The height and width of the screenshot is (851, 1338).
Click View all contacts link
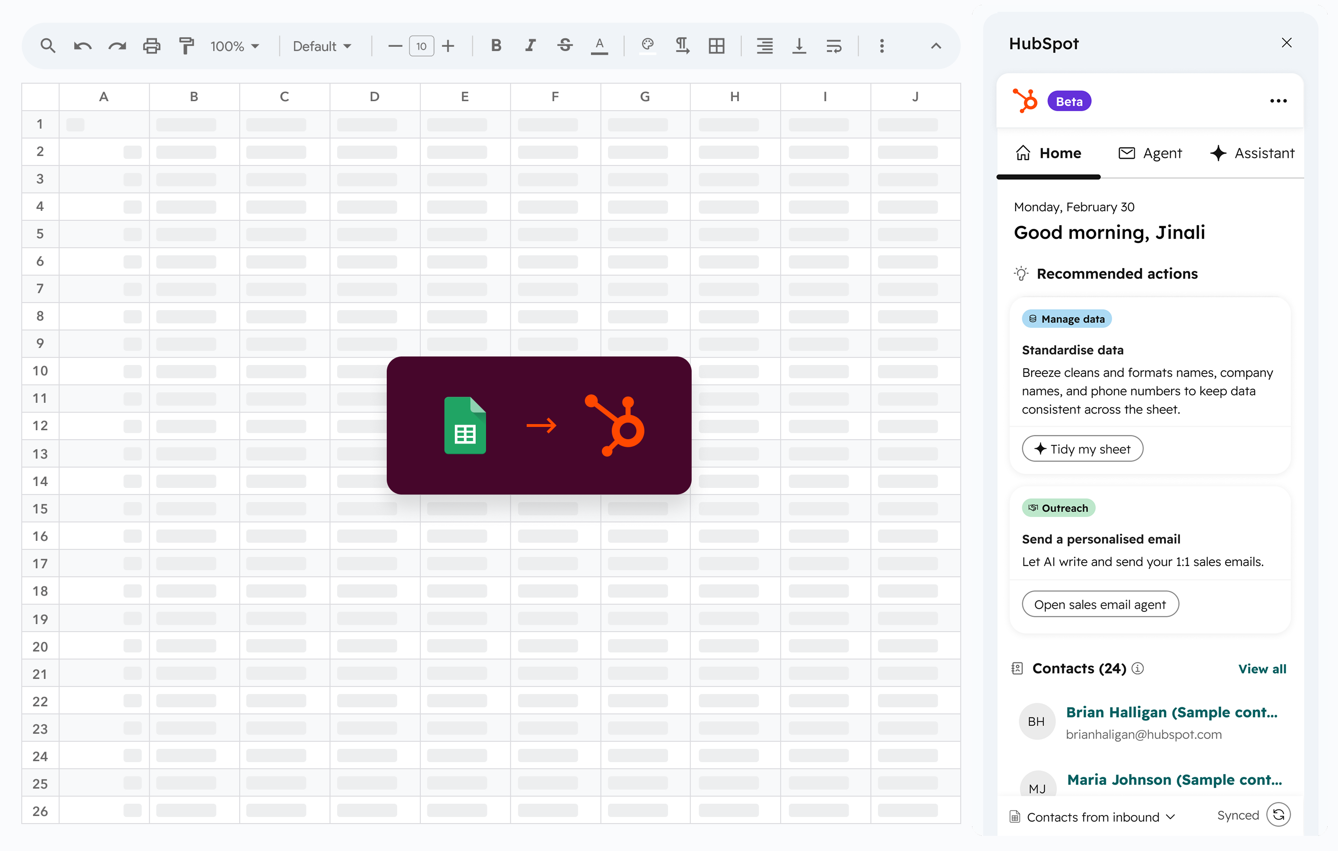pyautogui.click(x=1262, y=669)
